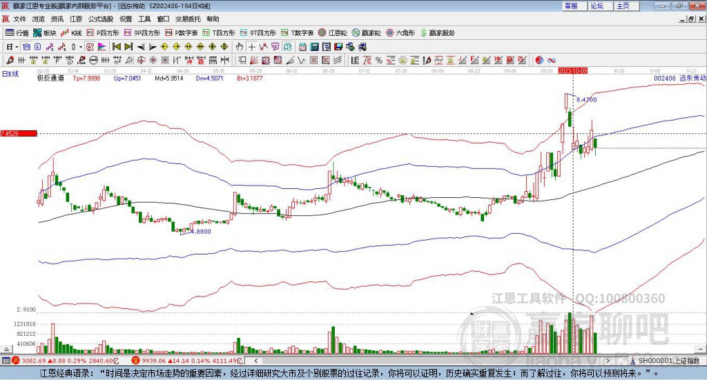Open the 江恩轮 Gann wheel tool
This screenshot has width=707, height=380.
pyautogui.click(x=333, y=33)
